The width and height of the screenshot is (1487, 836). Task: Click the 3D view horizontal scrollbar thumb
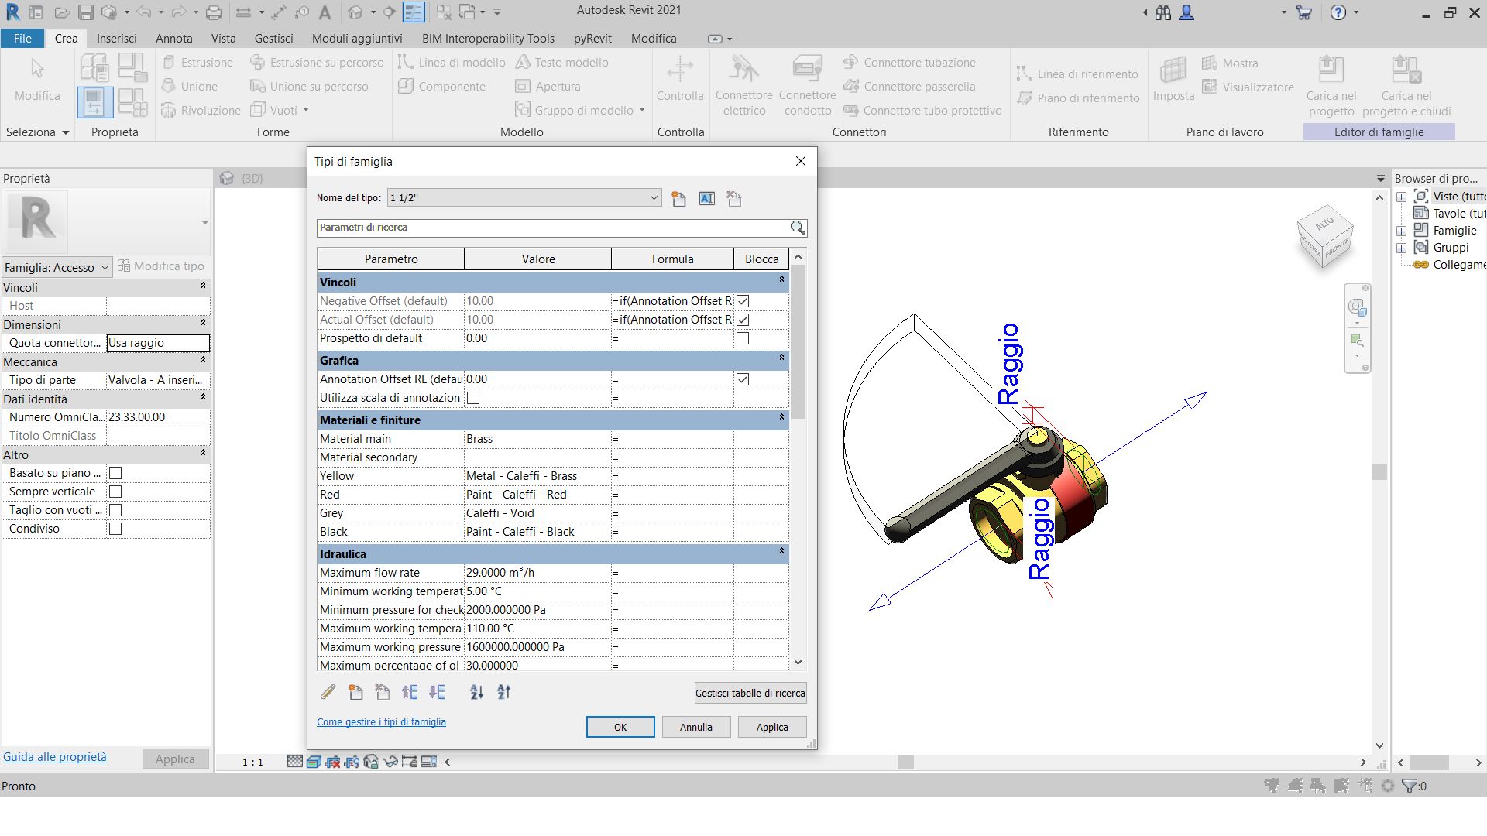pyautogui.click(x=905, y=762)
